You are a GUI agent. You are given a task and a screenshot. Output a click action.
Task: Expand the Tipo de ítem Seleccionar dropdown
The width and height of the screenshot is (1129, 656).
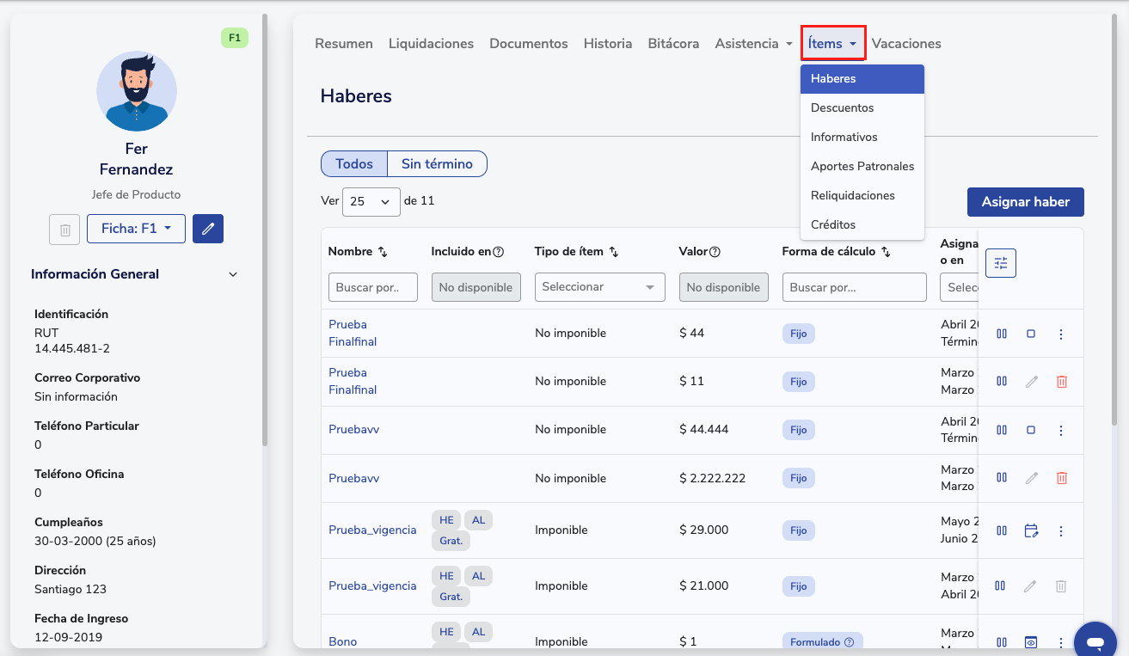coord(599,287)
